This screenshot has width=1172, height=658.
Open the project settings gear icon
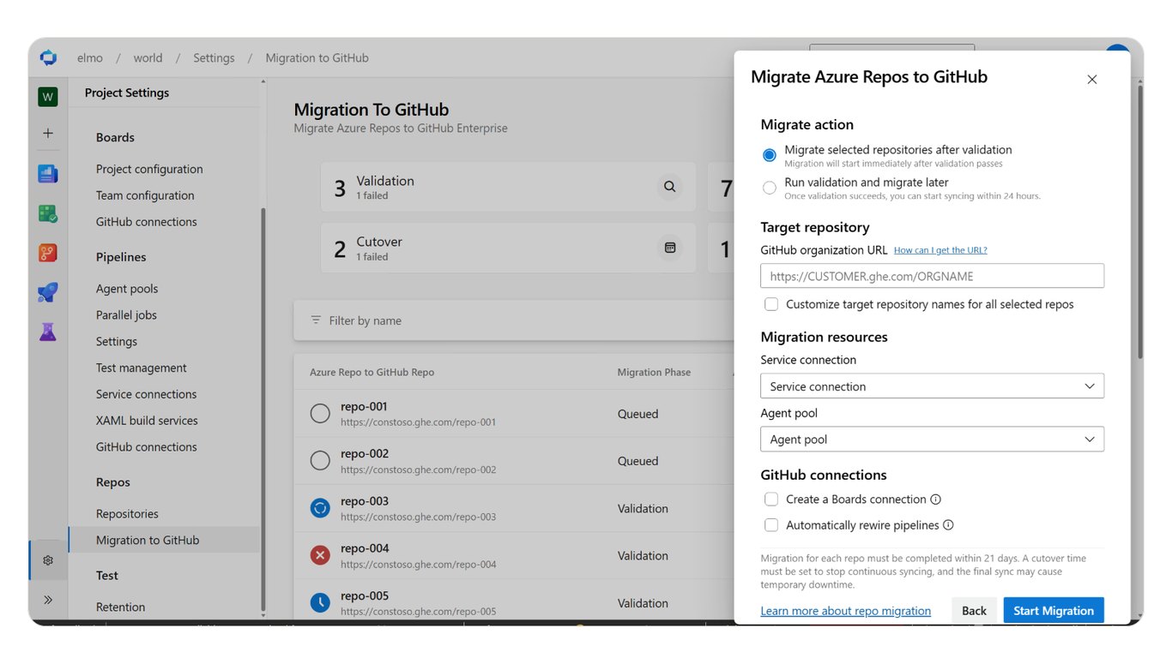pyautogui.click(x=48, y=560)
